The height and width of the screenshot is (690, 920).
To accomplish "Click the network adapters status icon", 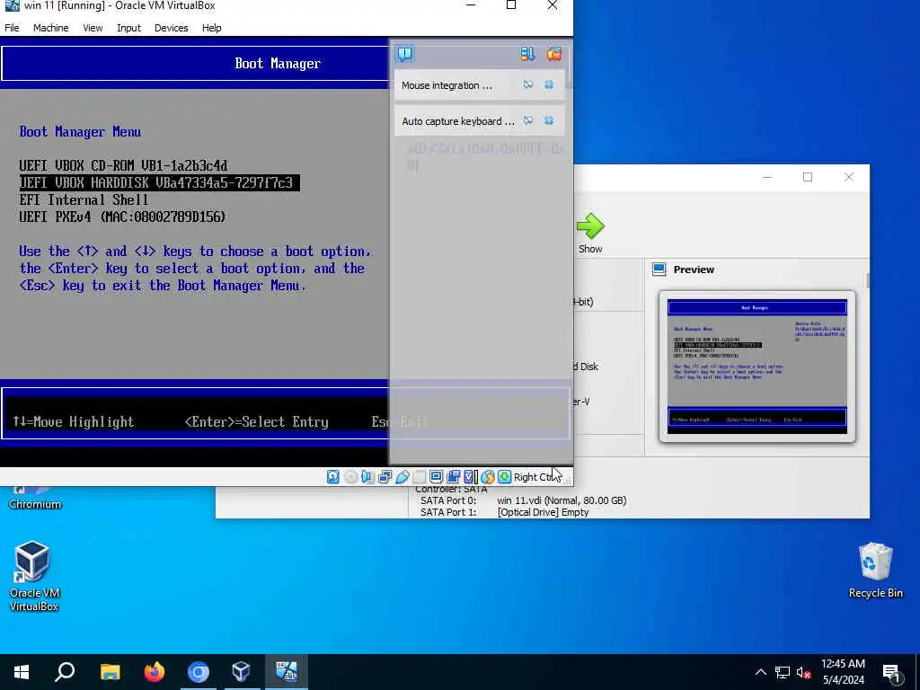I will coord(385,477).
